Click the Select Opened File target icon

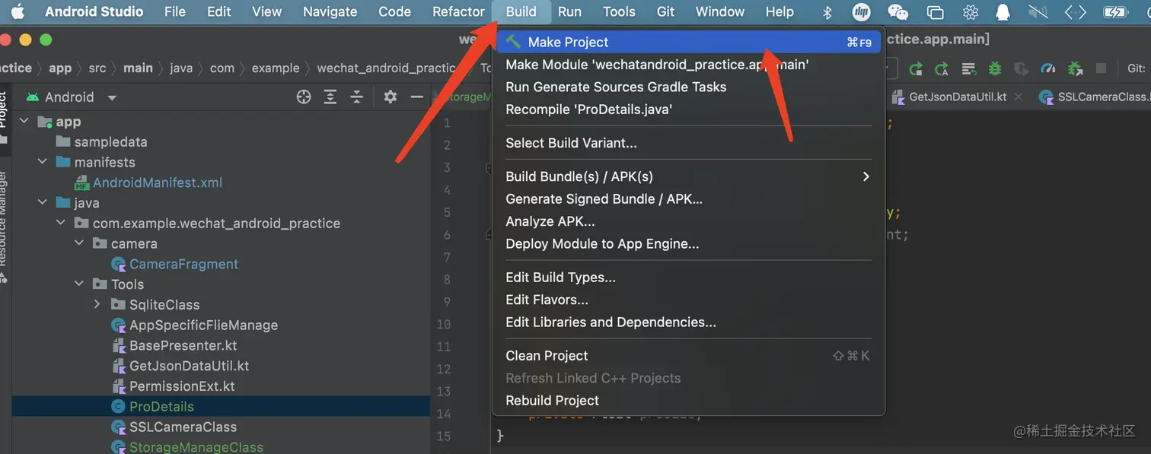(304, 97)
